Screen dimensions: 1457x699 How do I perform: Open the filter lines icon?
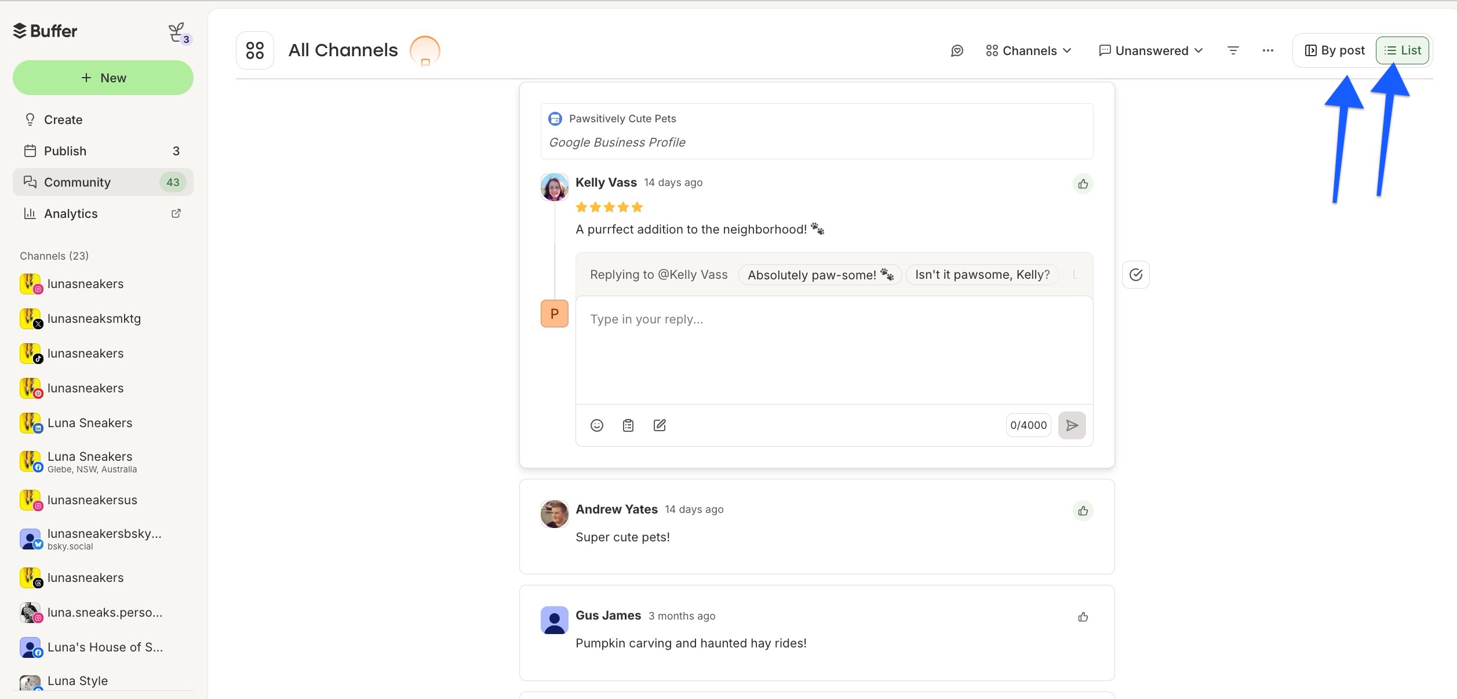(1233, 51)
